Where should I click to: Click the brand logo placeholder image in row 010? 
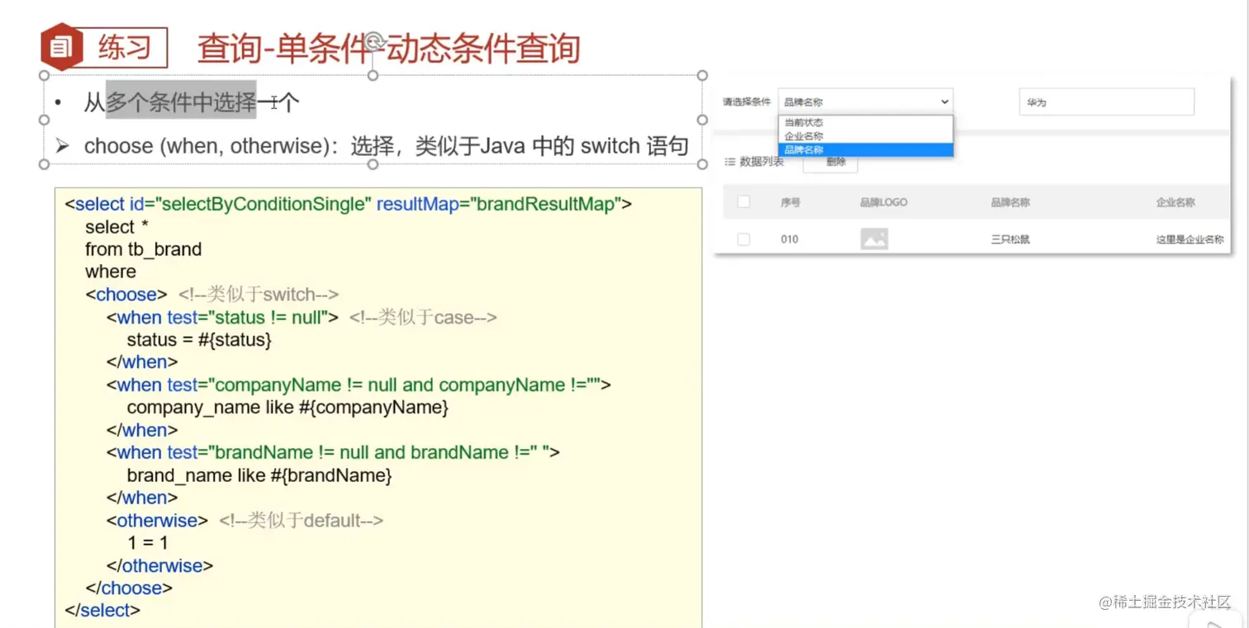click(874, 239)
